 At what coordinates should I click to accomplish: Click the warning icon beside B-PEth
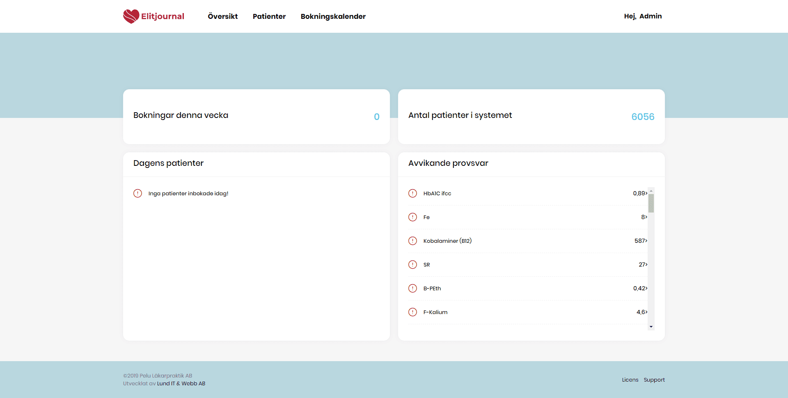click(412, 288)
